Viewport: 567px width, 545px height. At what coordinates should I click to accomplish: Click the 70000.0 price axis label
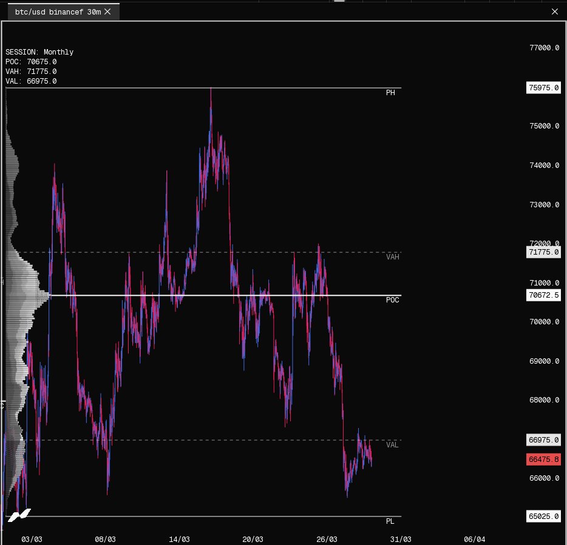(544, 322)
